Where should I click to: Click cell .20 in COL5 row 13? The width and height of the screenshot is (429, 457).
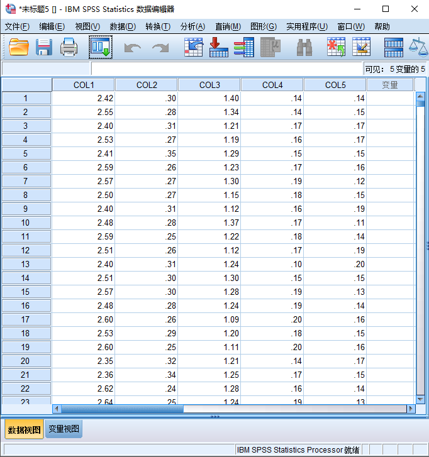335,264
